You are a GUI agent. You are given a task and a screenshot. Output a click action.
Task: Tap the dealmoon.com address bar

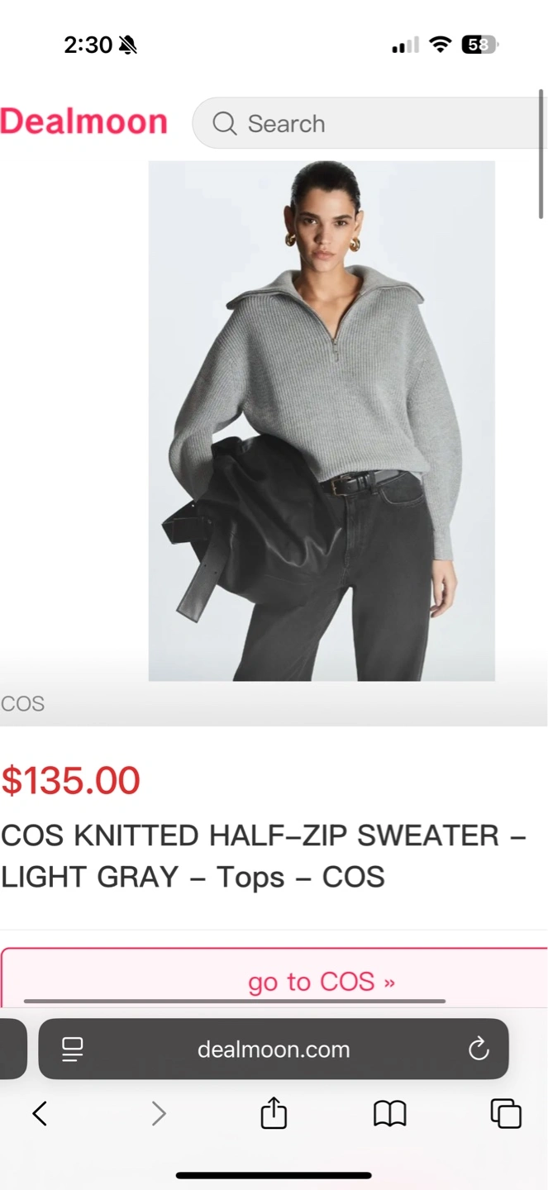tap(274, 1050)
